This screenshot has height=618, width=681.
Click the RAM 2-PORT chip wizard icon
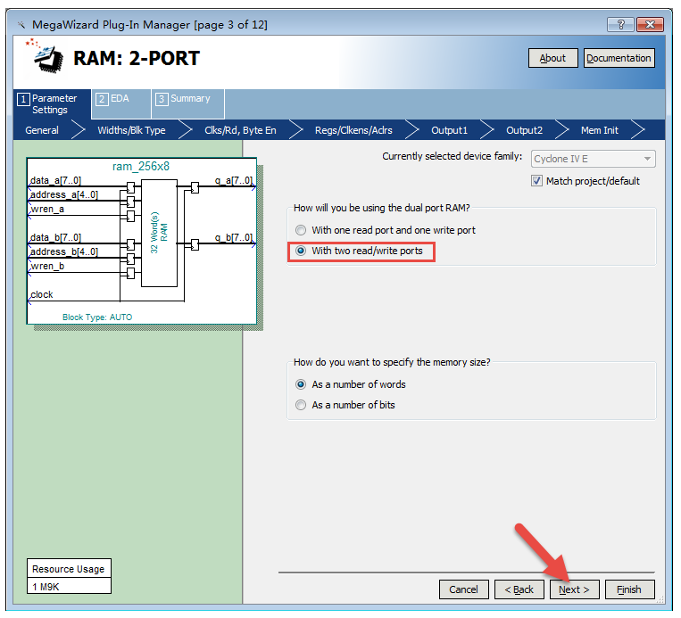(x=46, y=56)
